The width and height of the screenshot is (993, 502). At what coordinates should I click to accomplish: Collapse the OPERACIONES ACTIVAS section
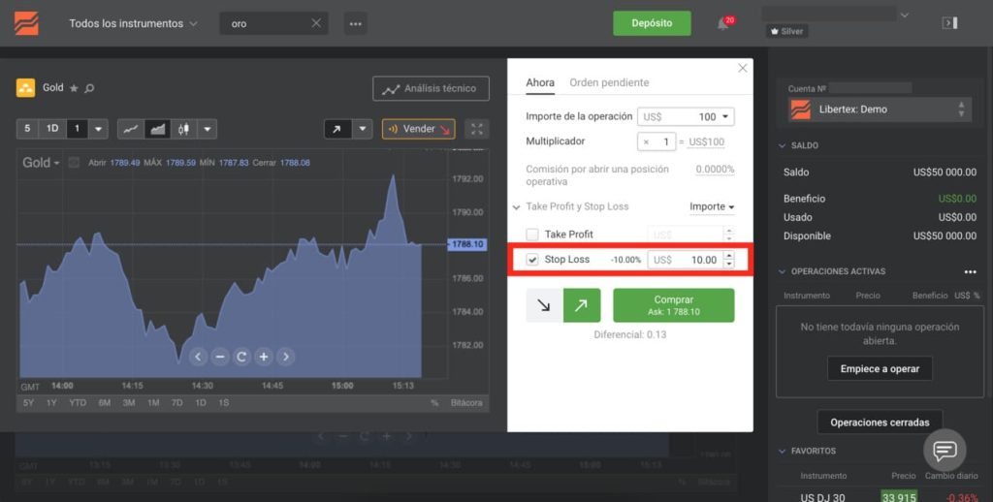coord(783,271)
